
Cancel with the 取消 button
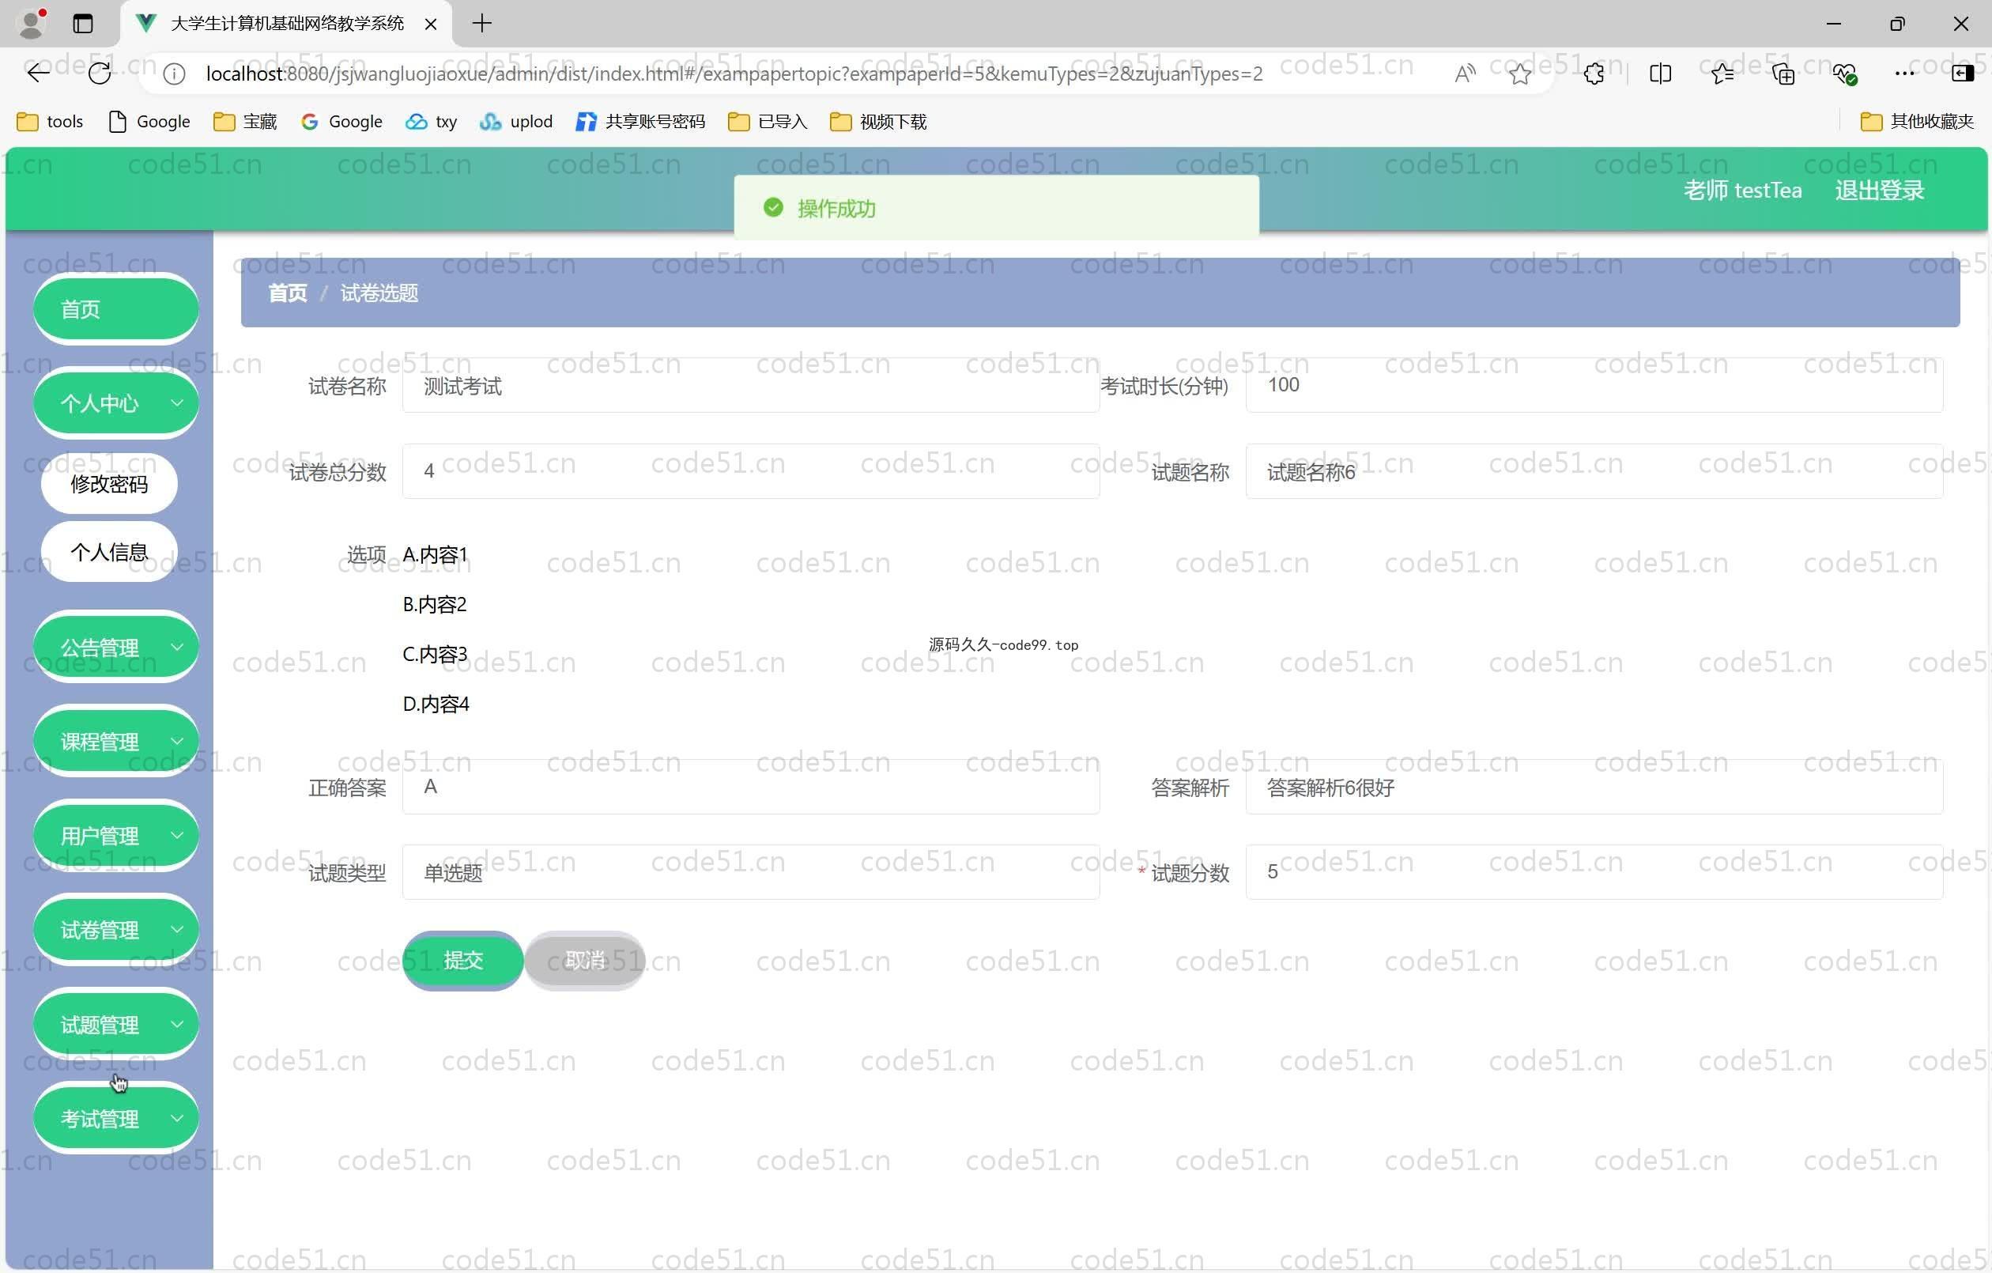point(585,960)
